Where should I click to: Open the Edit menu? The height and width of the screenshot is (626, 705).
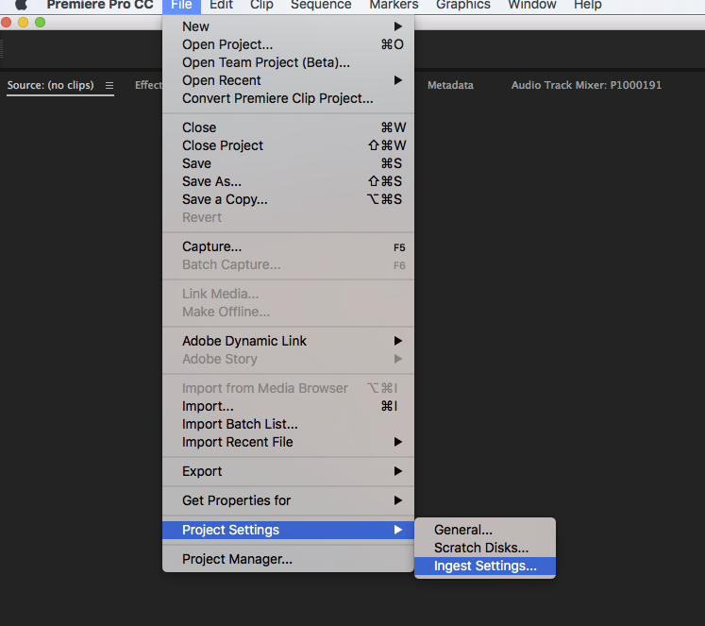[221, 5]
